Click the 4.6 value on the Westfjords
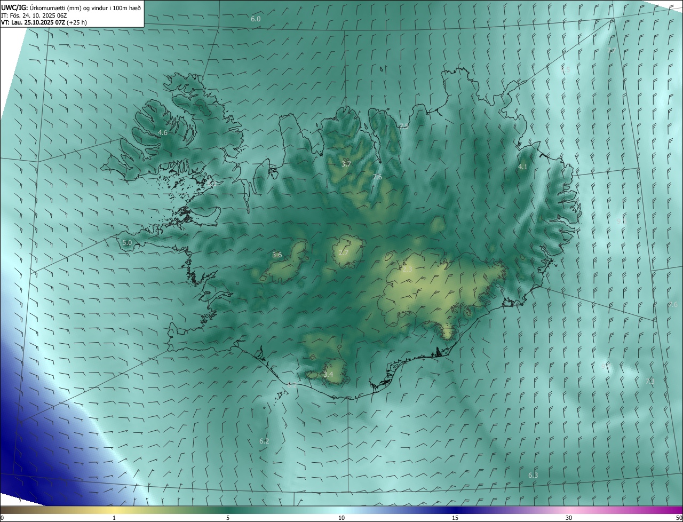This screenshot has height=522, width=683. coord(163,132)
